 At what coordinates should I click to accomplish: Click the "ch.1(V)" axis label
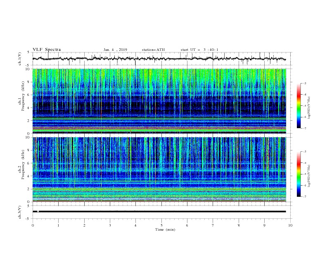tap(20, 59)
